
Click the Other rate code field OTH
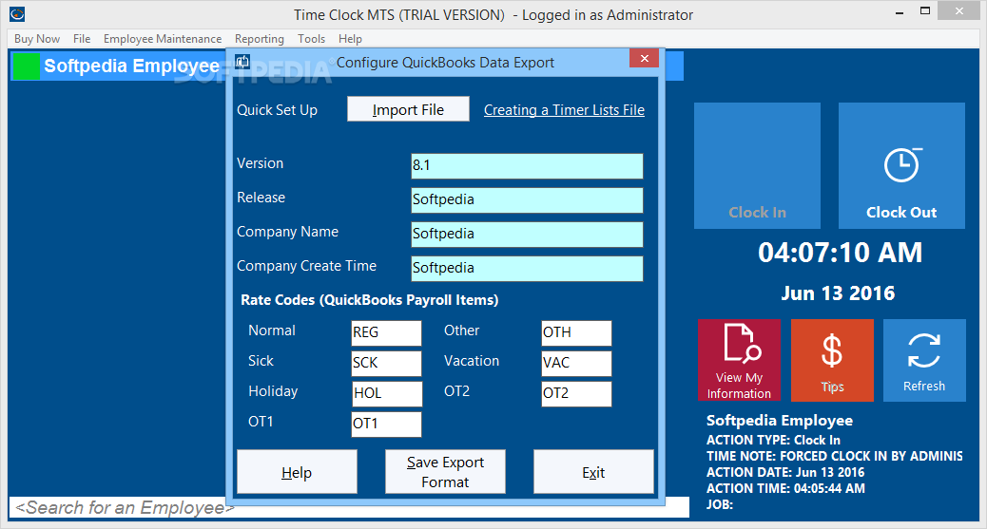point(576,332)
